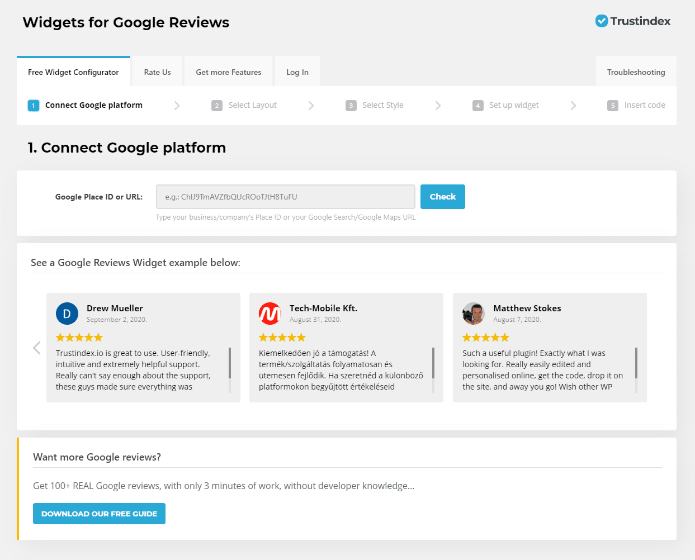
Task: Open the Troubleshooting tab
Action: tap(636, 72)
